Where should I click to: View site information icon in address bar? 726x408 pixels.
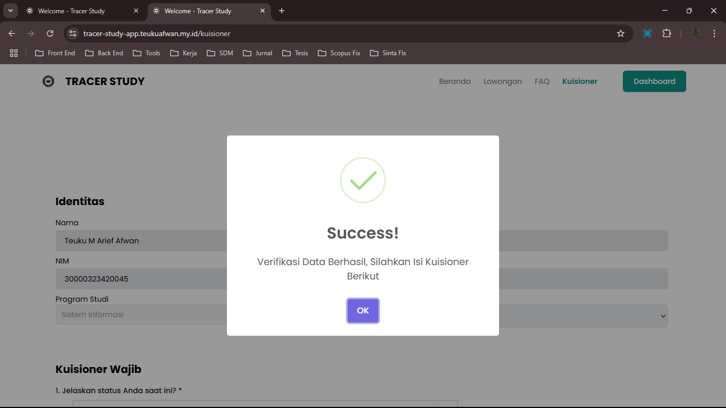(x=73, y=33)
